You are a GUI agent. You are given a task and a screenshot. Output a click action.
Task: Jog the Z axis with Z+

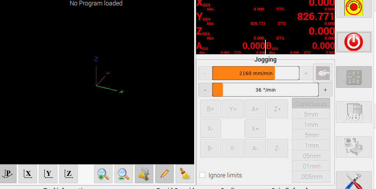pos(277,109)
